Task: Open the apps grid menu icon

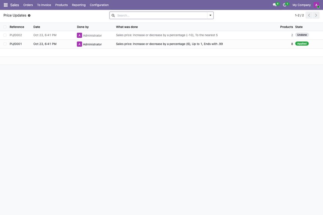Action: click(x=6, y=5)
